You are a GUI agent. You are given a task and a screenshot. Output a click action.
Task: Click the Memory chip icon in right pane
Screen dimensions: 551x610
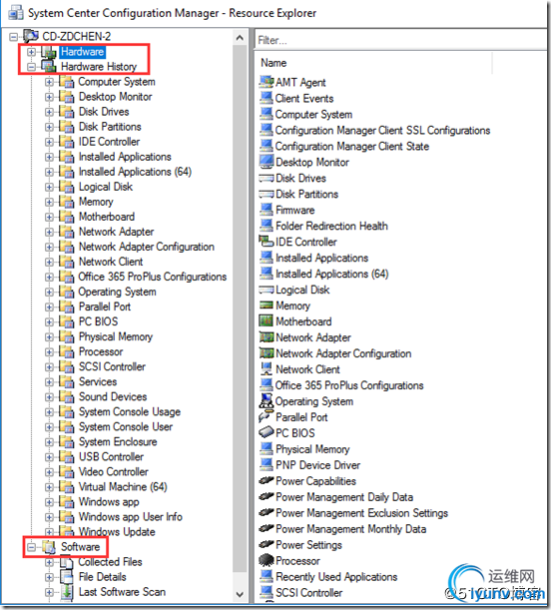pos(267,305)
